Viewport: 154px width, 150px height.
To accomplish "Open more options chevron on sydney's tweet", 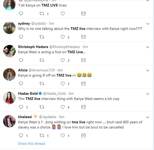I will coord(147,24).
